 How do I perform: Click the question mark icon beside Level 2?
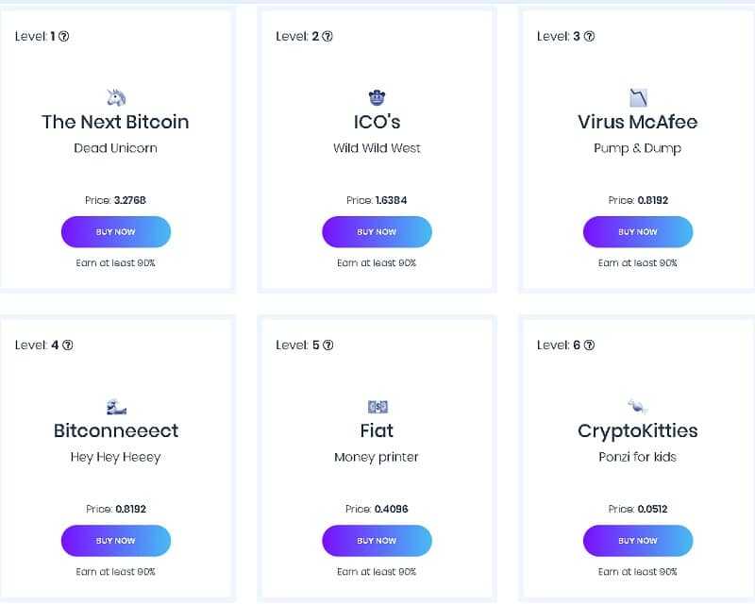pos(326,36)
